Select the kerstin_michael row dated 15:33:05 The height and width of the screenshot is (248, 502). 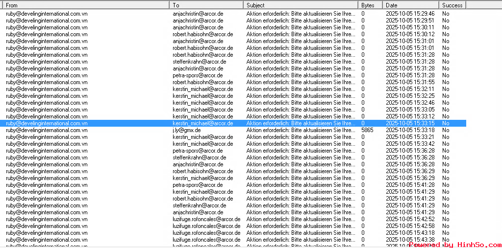[x=202, y=110]
